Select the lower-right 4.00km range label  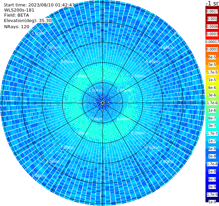click(x=167, y=162)
